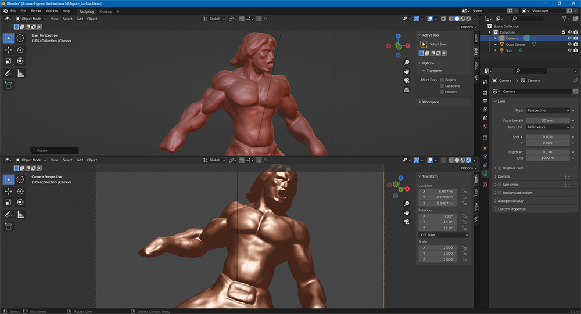
Task: Select the Move tool in top viewport
Action: (x=9, y=50)
